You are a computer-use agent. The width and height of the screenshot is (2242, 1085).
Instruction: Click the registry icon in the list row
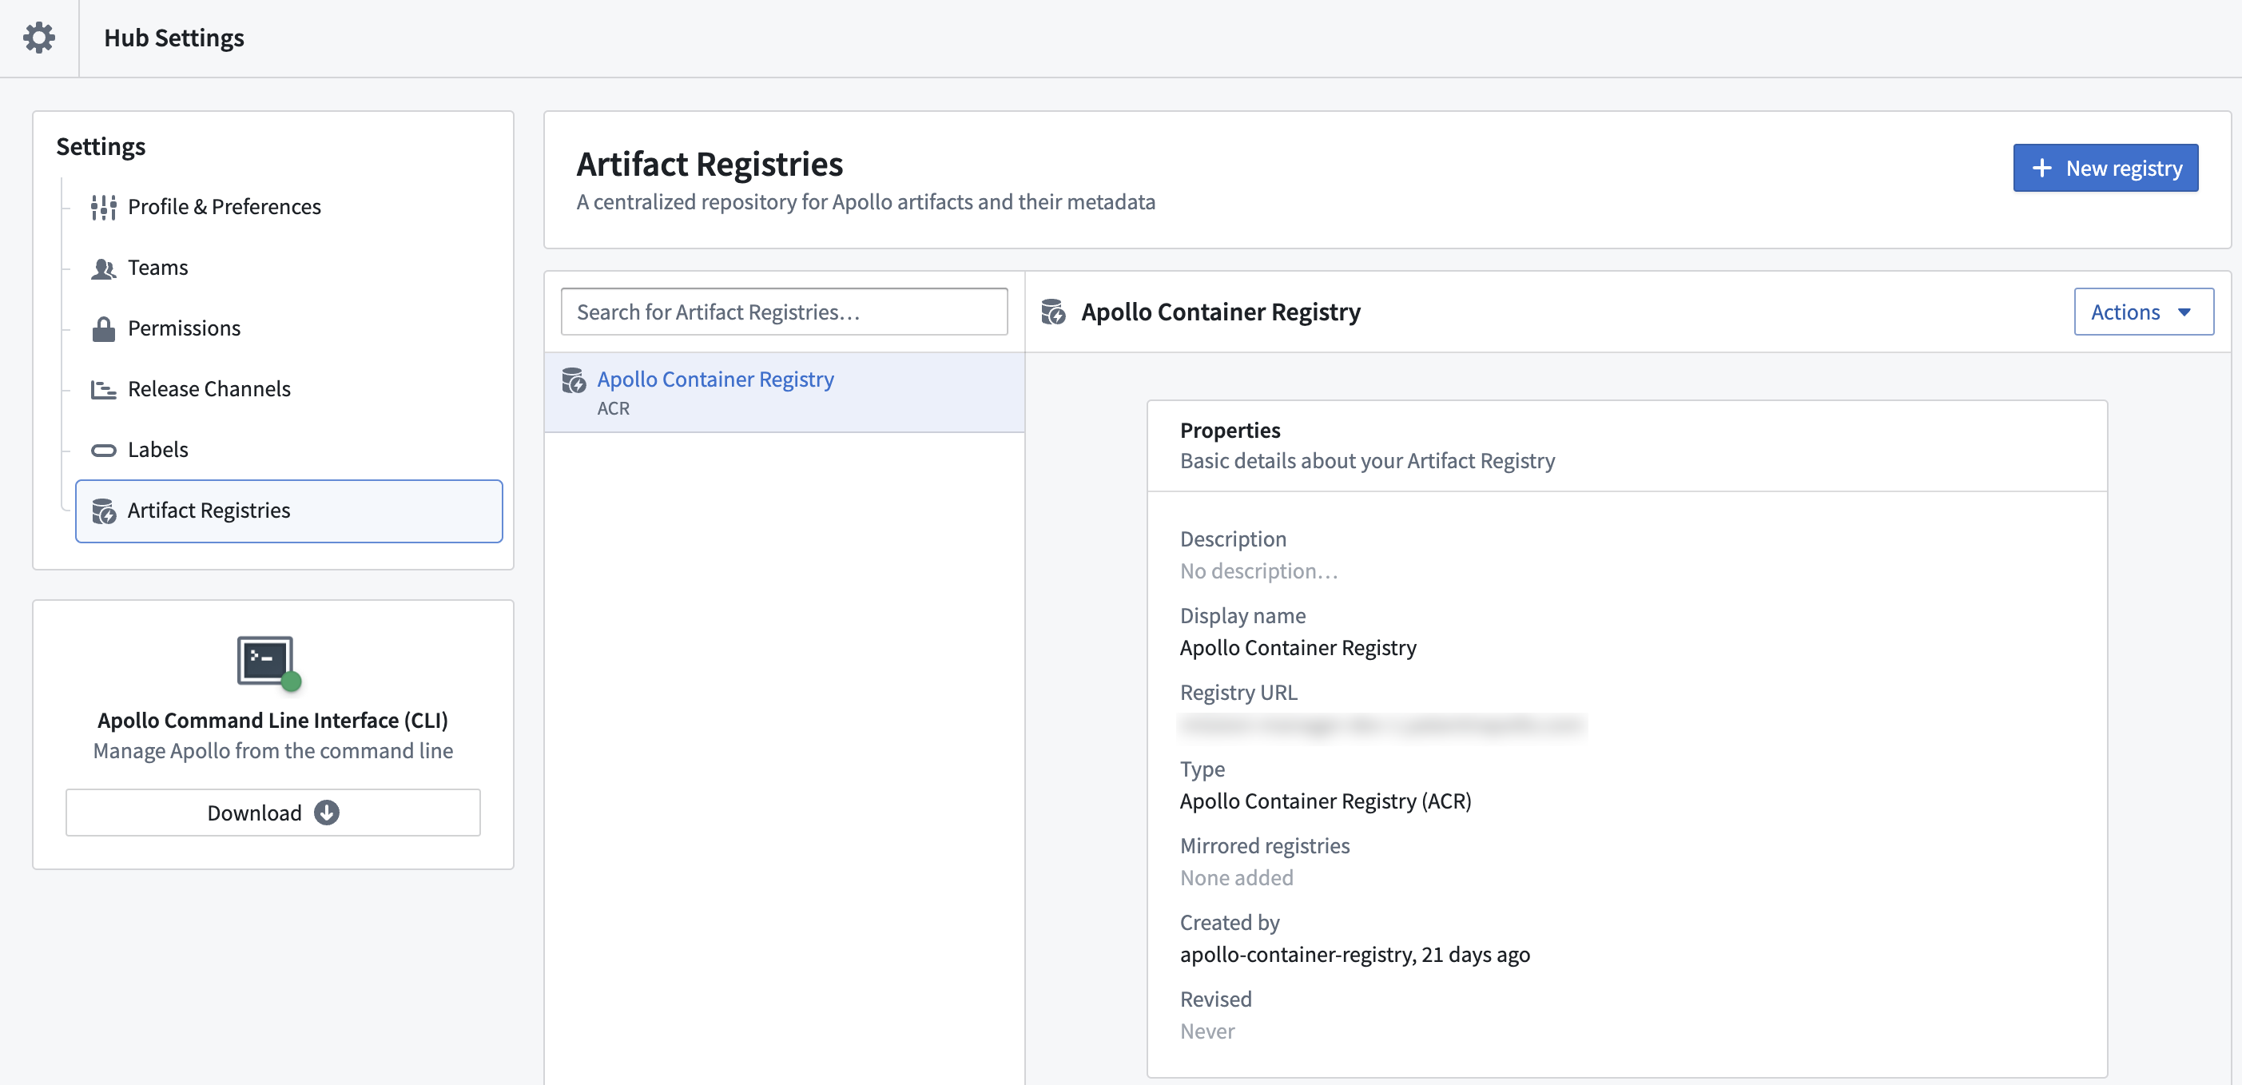click(574, 380)
